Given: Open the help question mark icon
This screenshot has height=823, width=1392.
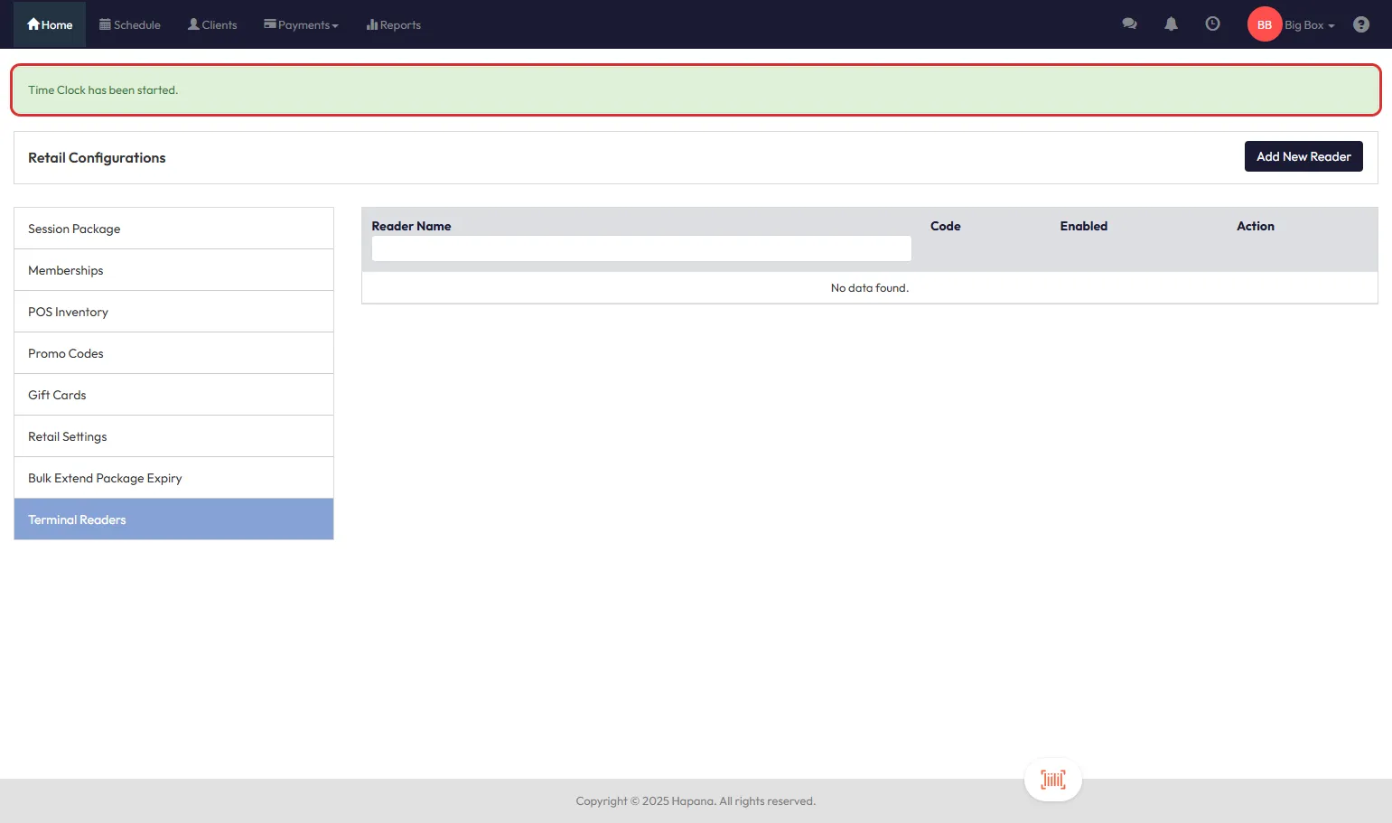Looking at the screenshot, I should (x=1360, y=24).
